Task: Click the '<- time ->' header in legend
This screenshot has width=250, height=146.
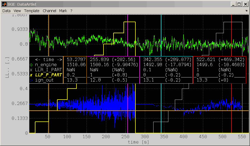Action: point(48,60)
